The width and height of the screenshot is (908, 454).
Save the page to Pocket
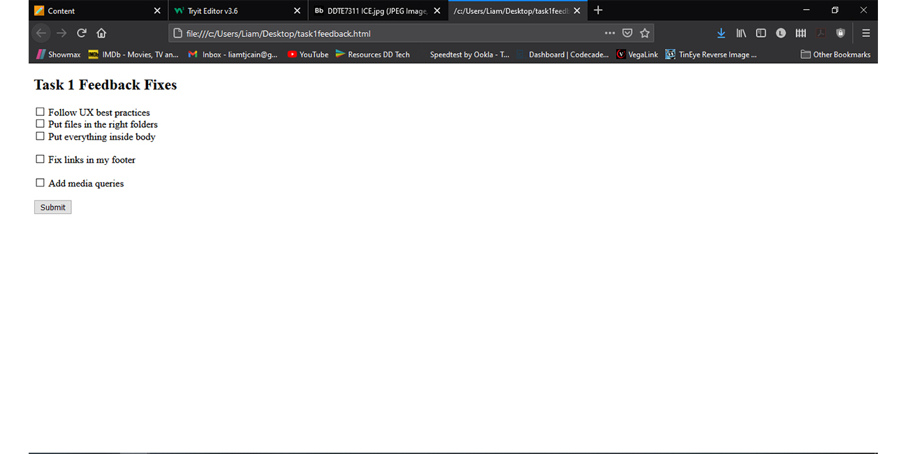pos(627,33)
